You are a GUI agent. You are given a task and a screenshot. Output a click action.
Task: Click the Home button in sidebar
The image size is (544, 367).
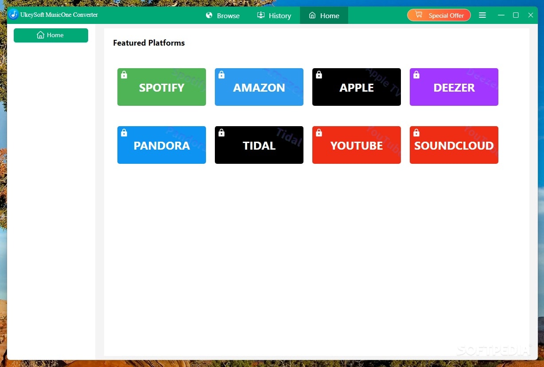coord(51,35)
